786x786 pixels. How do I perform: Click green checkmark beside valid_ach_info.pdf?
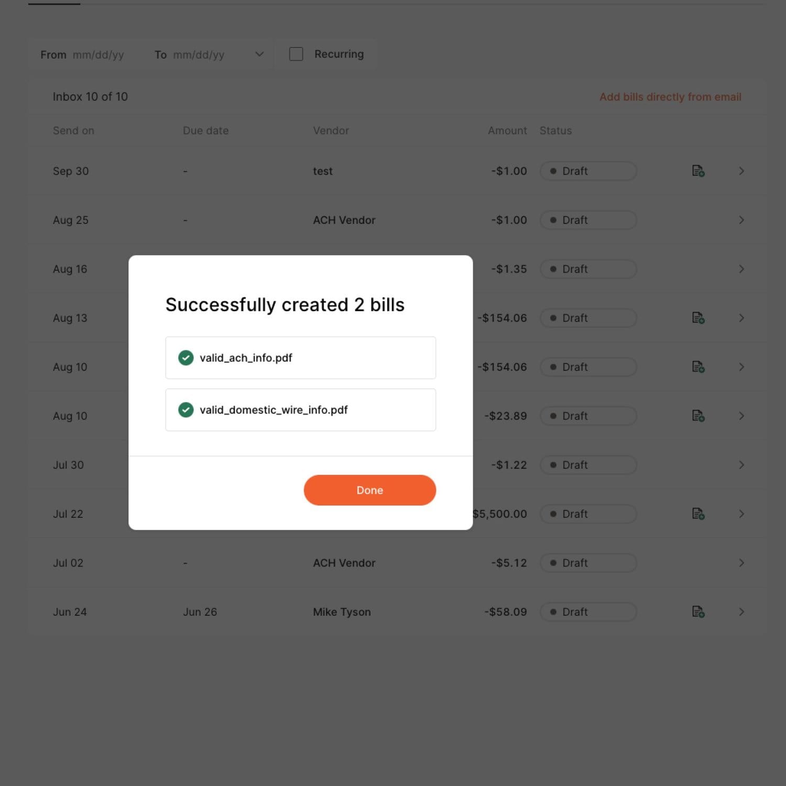coord(186,358)
